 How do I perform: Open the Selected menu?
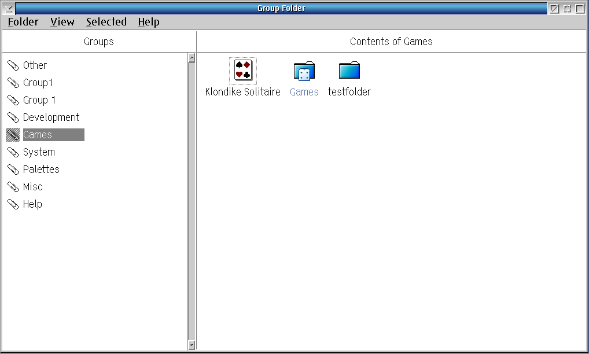106,22
